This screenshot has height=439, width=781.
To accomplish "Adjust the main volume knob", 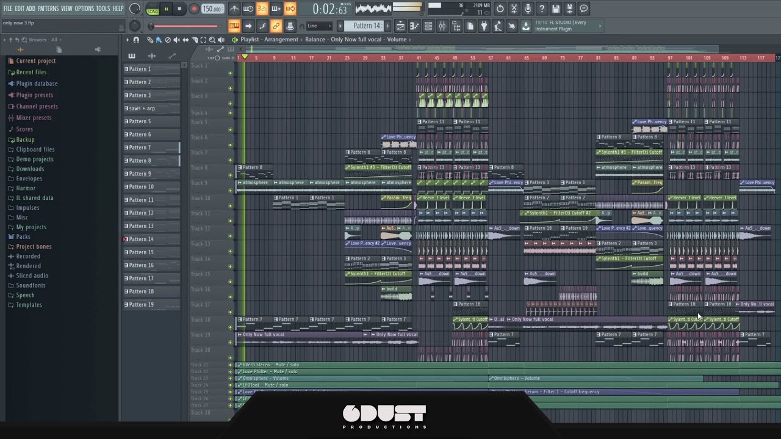I will (x=135, y=9).
